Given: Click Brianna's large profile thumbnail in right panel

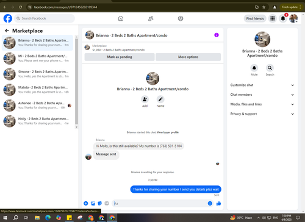Looking at the screenshot, I should (x=262, y=39).
